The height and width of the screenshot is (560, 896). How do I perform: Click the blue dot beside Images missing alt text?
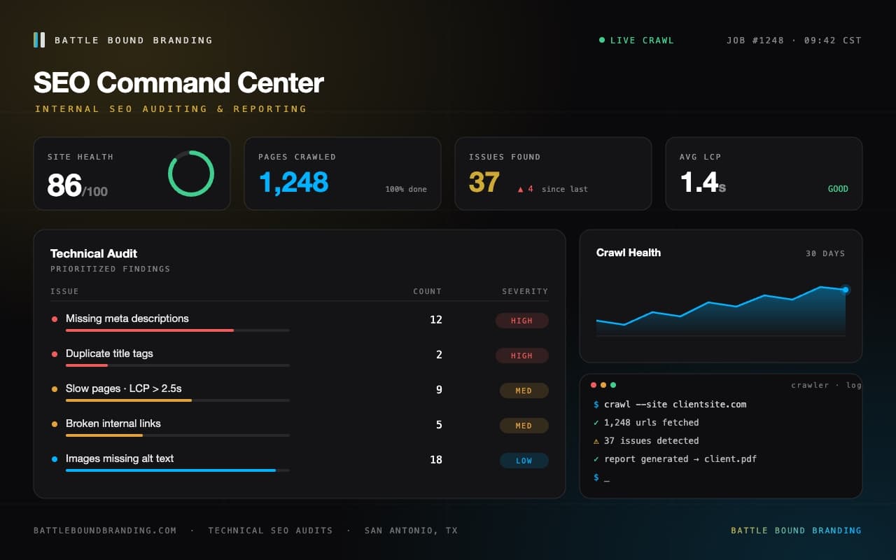point(55,459)
